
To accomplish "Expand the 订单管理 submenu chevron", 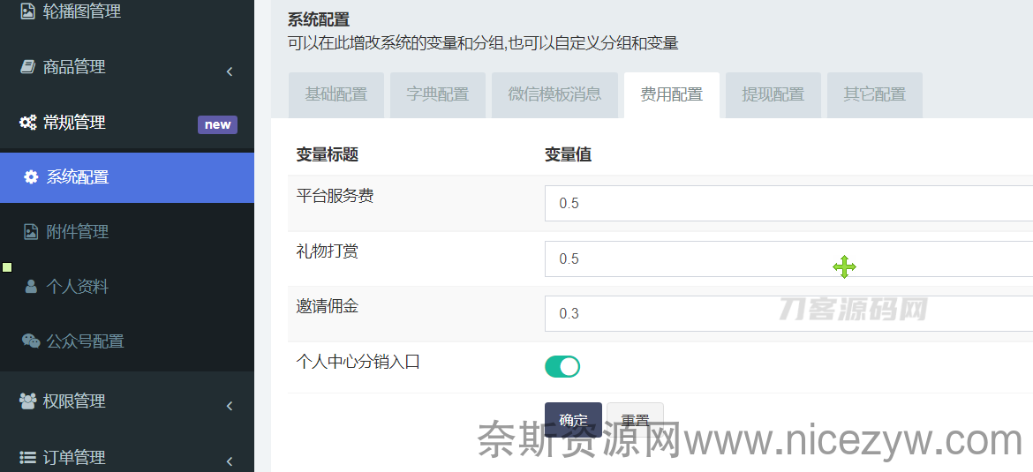I will [x=230, y=461].
